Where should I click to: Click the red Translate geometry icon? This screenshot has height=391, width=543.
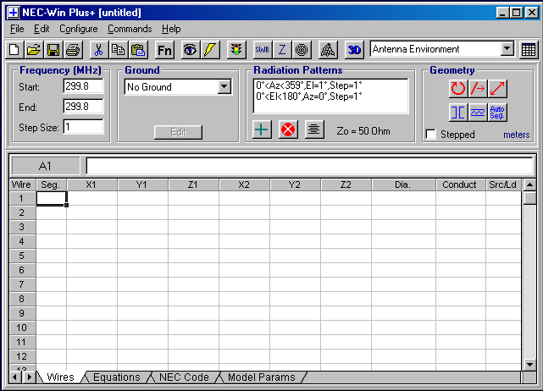[478, 89]
